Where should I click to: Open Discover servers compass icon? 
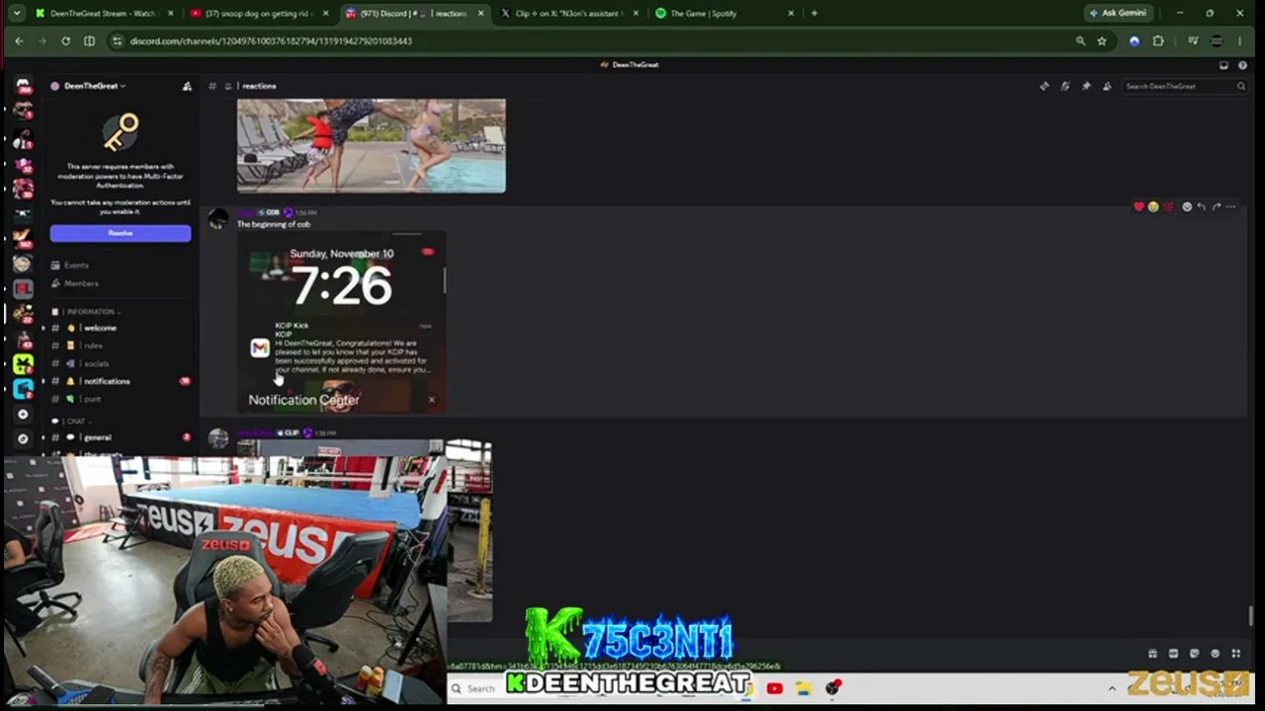click(x=23, y=438)
